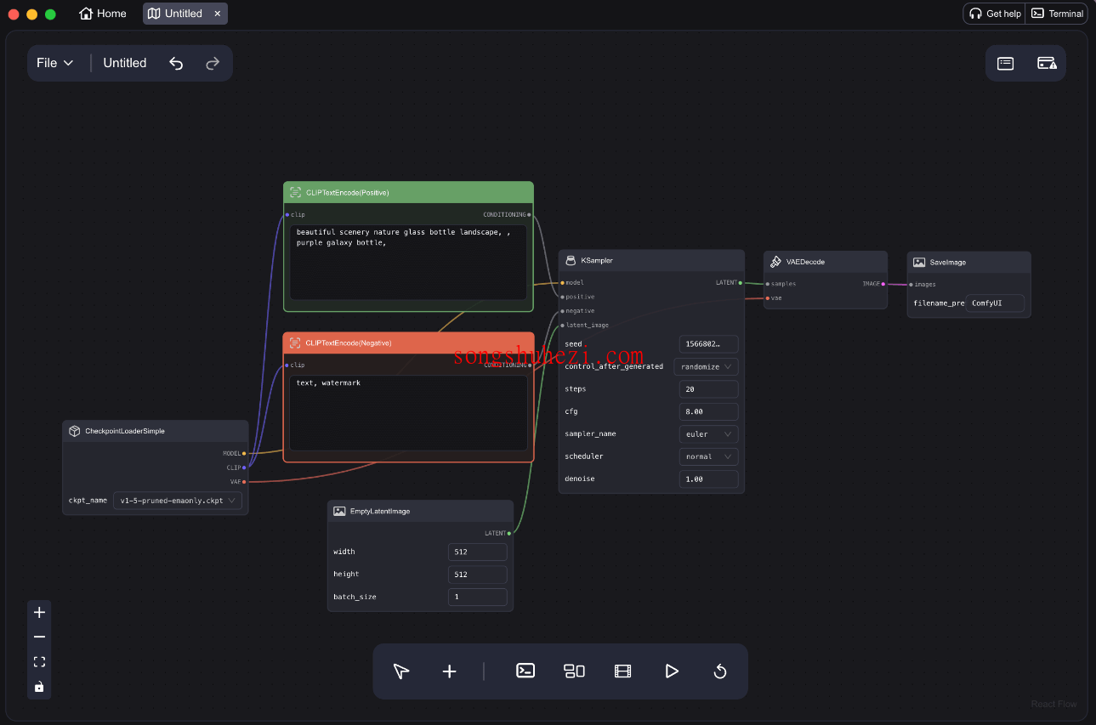Viewport: 1096px width, 725px height.
Task: Click the MODEL output port on CheckpointLoaderSimple
Action: point(244,453)
